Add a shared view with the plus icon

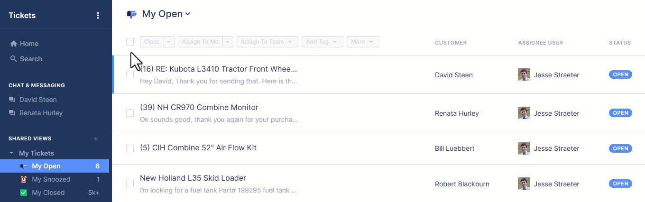click(96, 139)
